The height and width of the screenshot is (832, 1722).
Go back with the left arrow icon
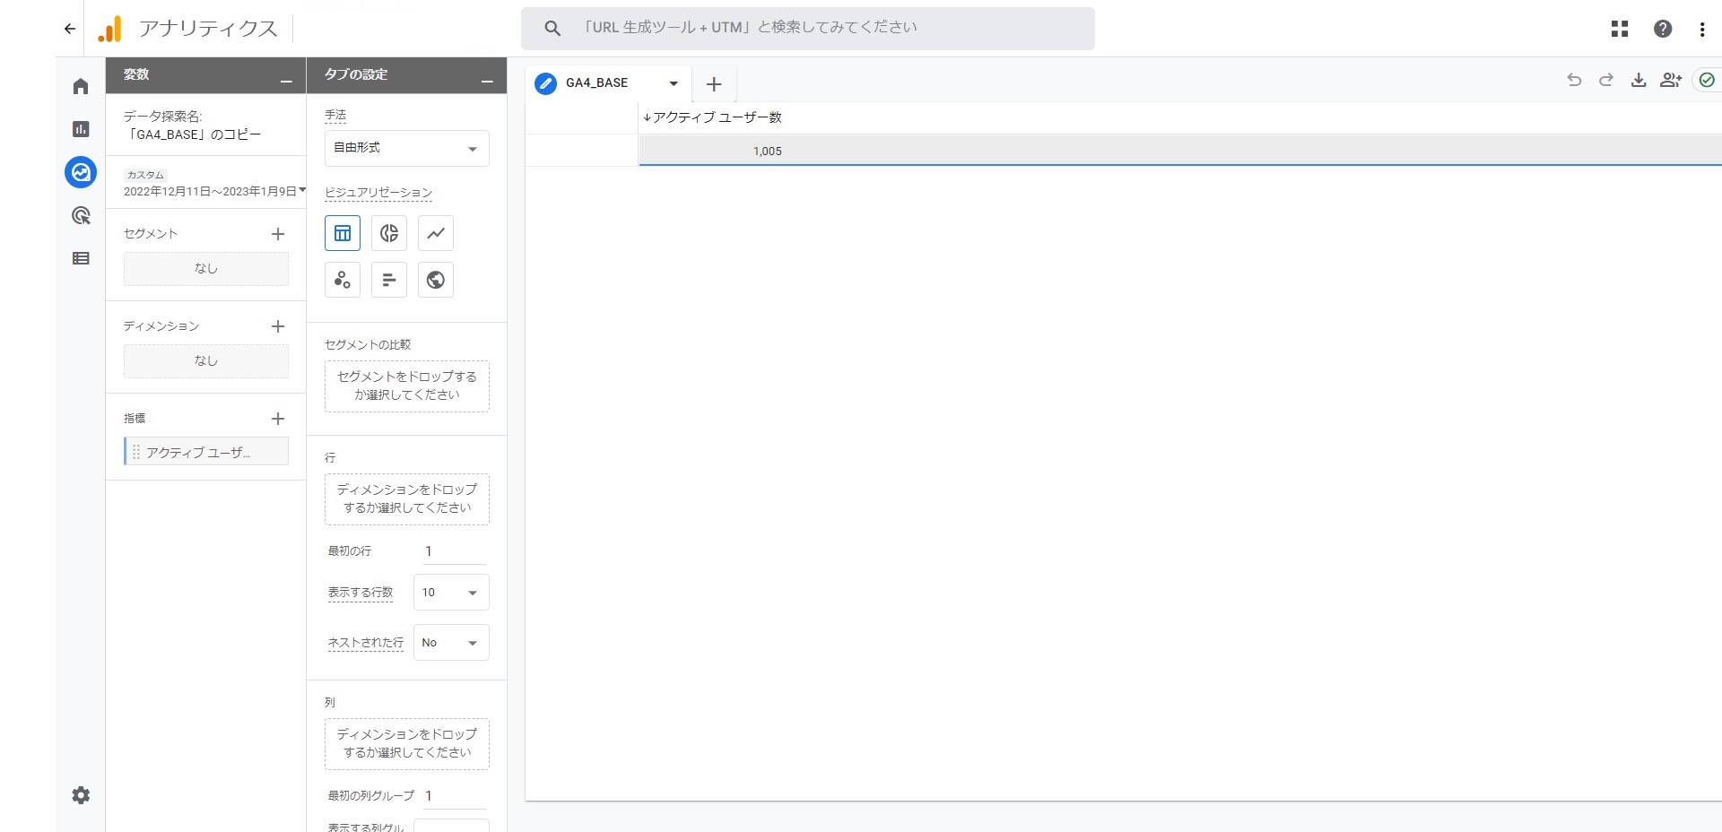(70, 29)
